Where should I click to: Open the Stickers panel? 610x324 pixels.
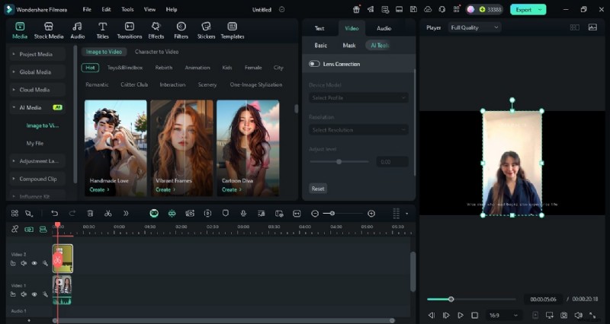click(206, 30)
